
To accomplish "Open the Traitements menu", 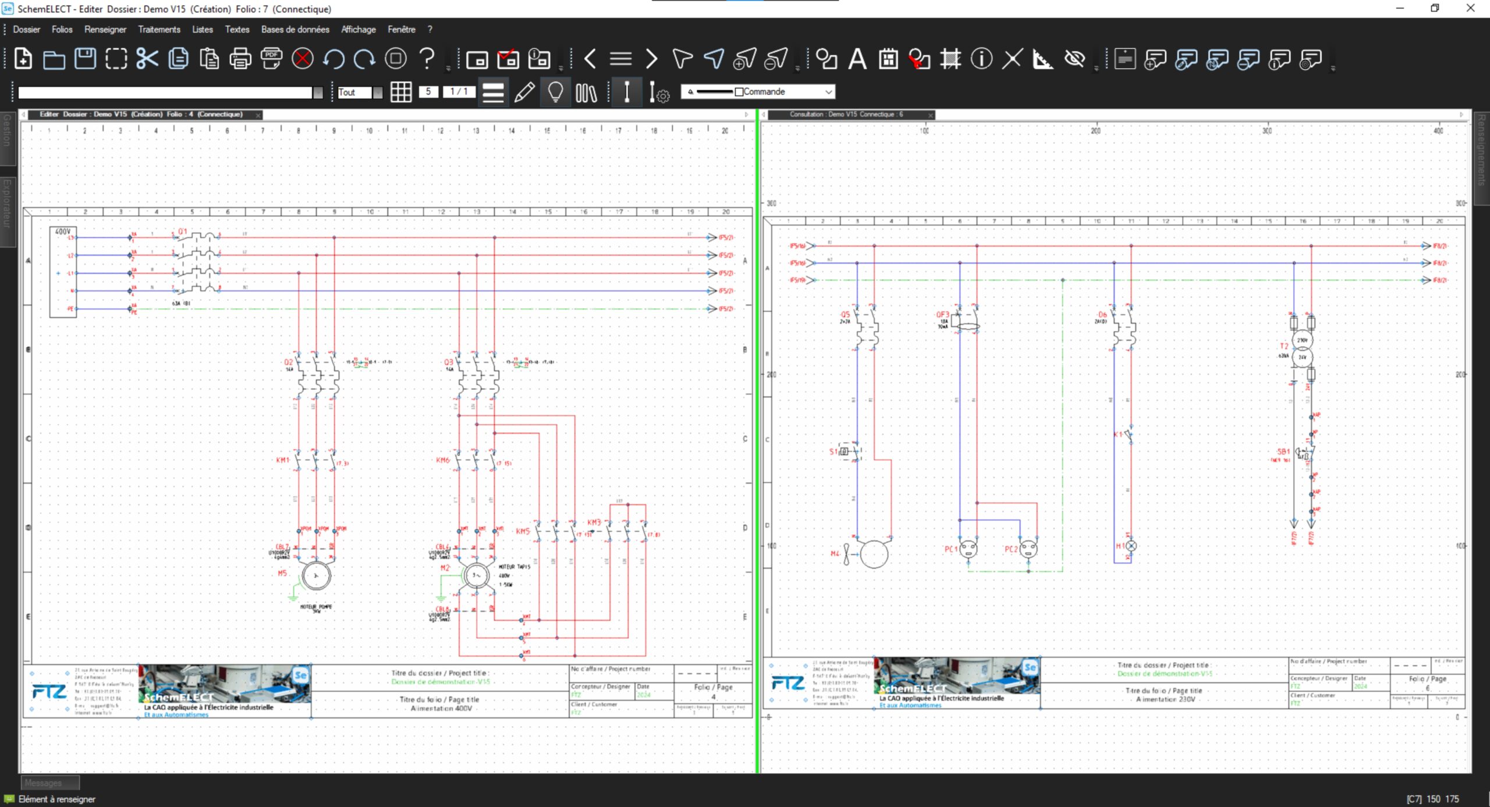I will click(159, 29).
